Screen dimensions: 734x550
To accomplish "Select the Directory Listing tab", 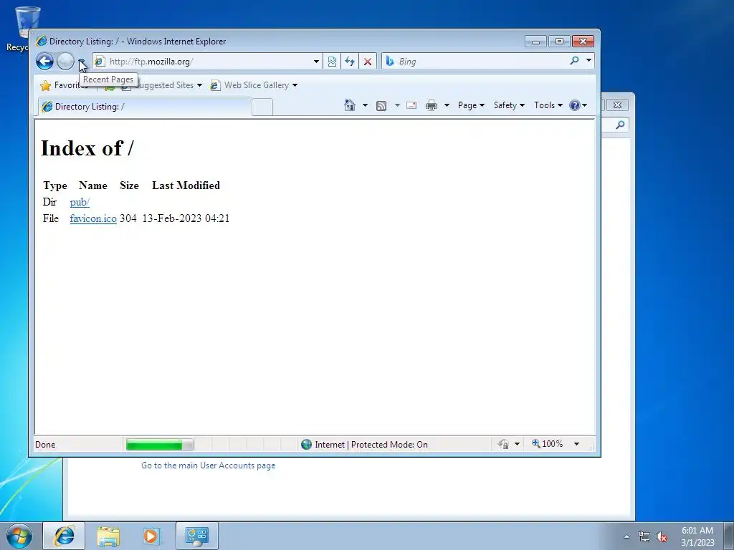I will 145,107.
